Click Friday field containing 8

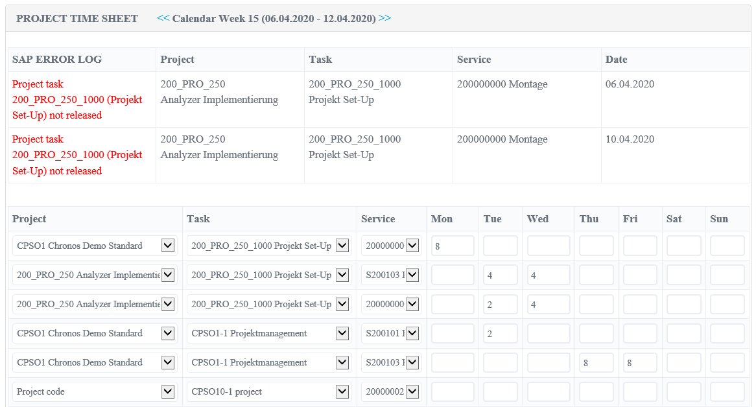(640, 362)
